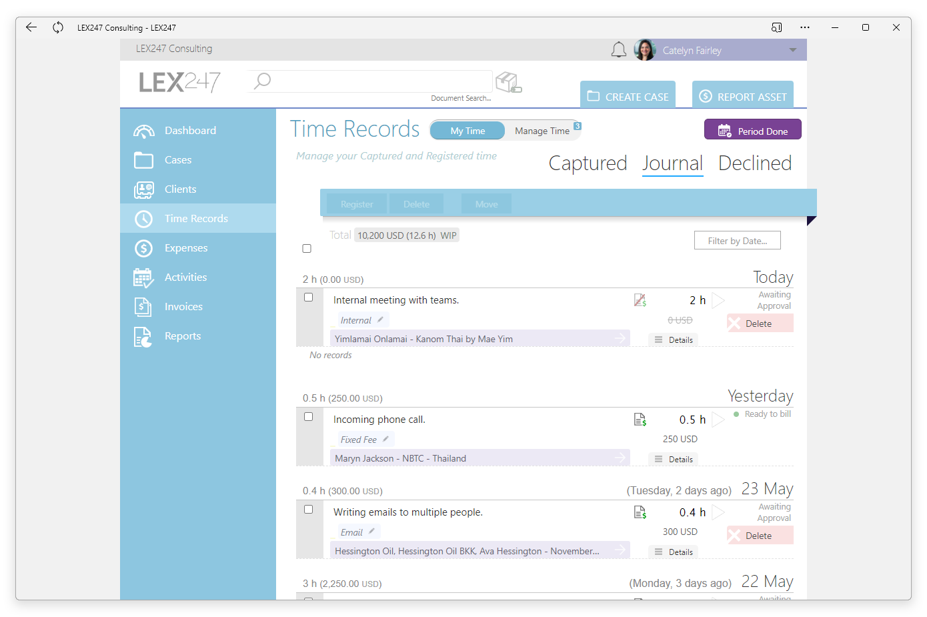Go back with the window back arrow
927x617 pixels.
[x=31, y=27]
